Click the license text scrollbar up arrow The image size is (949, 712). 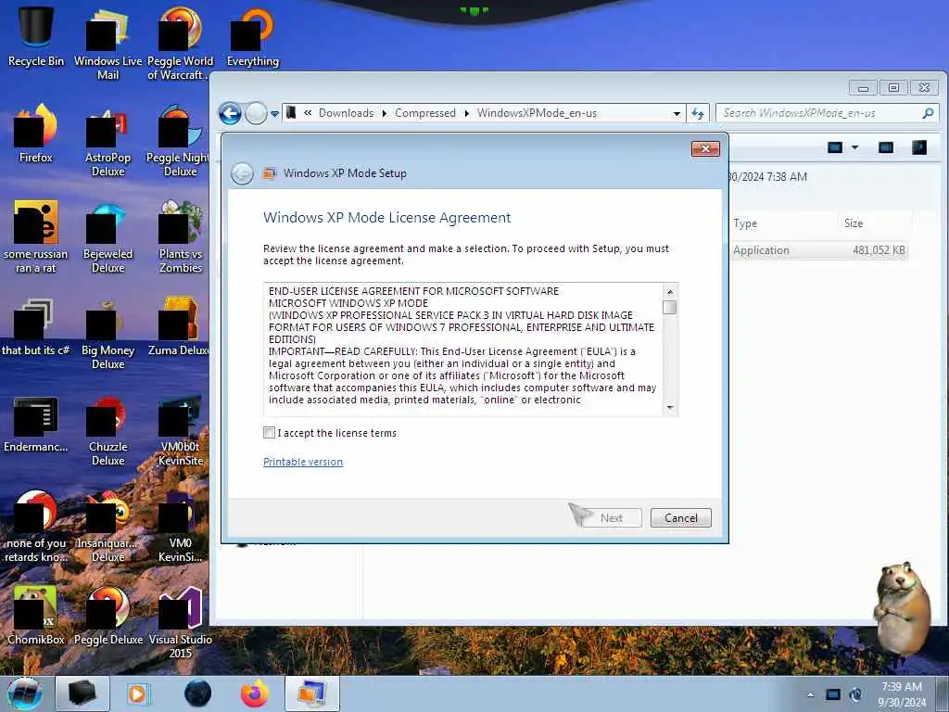(x=670, y=292)
